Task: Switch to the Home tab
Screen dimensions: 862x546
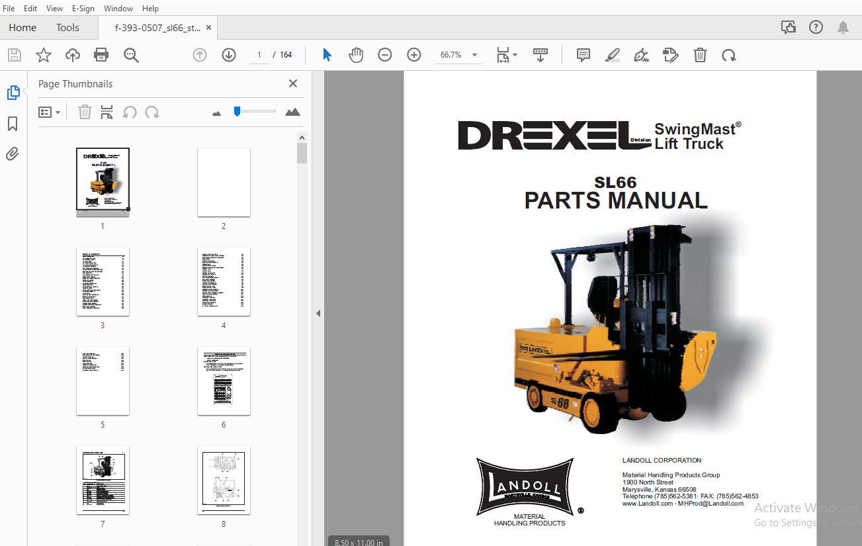Action: pyautogui.click(x=22, y=27)
